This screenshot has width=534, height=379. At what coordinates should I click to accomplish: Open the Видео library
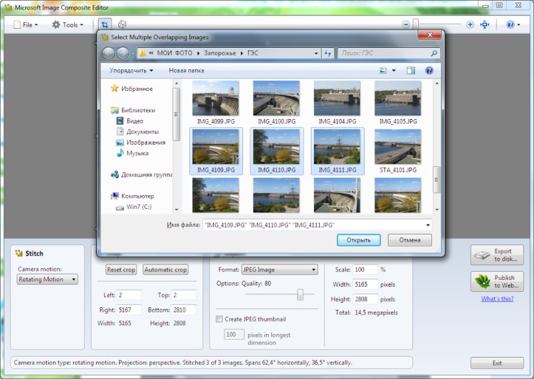coord(130,121)
